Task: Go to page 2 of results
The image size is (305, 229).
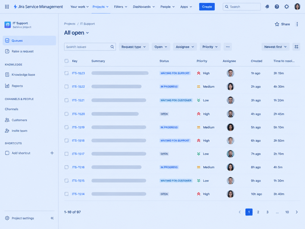Action: pyautogui.click(x=258, y=212)
